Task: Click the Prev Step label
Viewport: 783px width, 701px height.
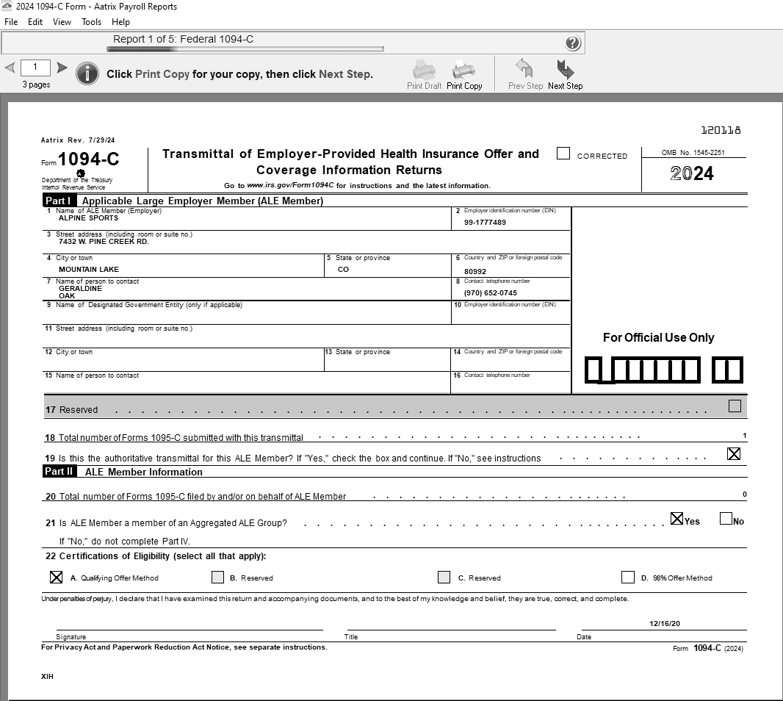Action: tap(525, 86)
